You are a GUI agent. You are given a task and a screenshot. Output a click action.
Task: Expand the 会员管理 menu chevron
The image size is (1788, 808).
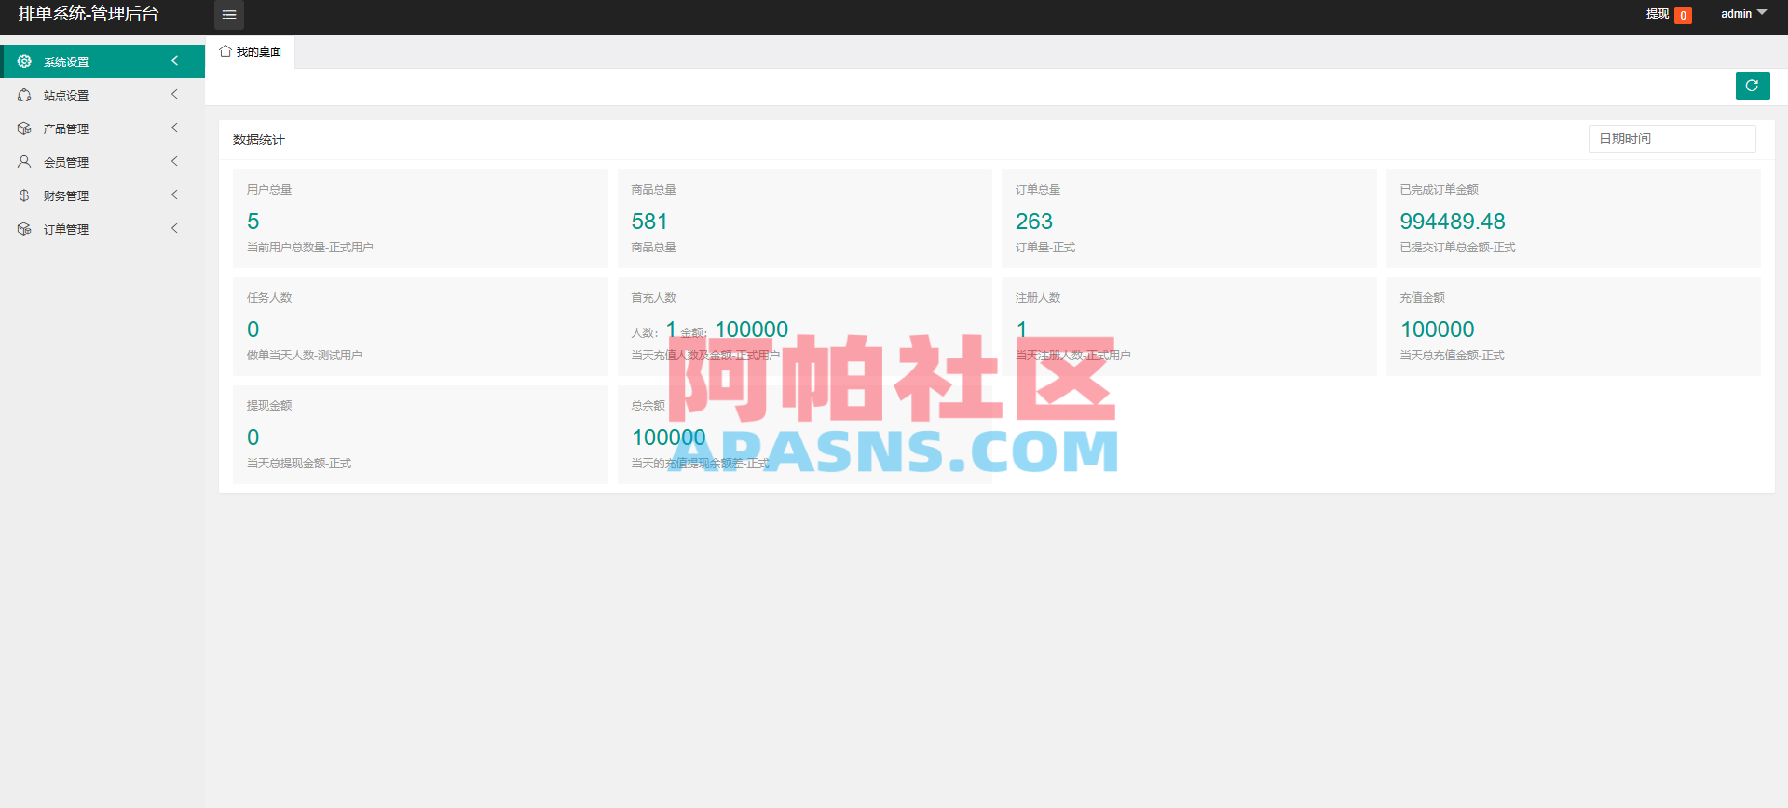point(174,162)
